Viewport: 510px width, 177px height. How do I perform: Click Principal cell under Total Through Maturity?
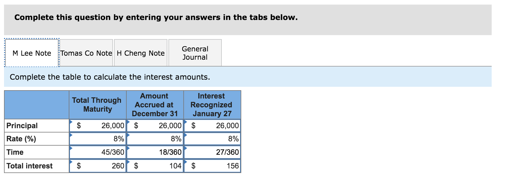98,126
